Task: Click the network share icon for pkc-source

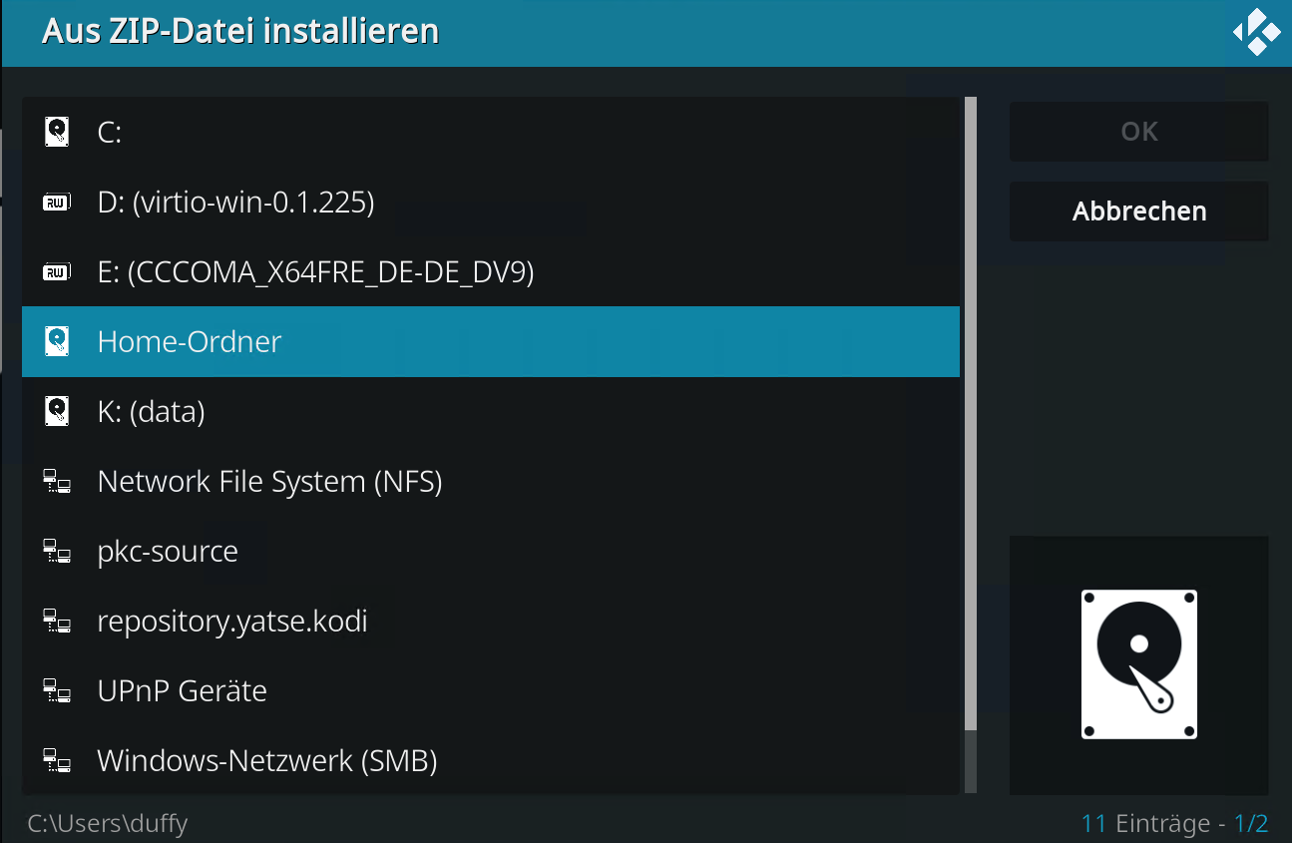Action: click(57, 552)
